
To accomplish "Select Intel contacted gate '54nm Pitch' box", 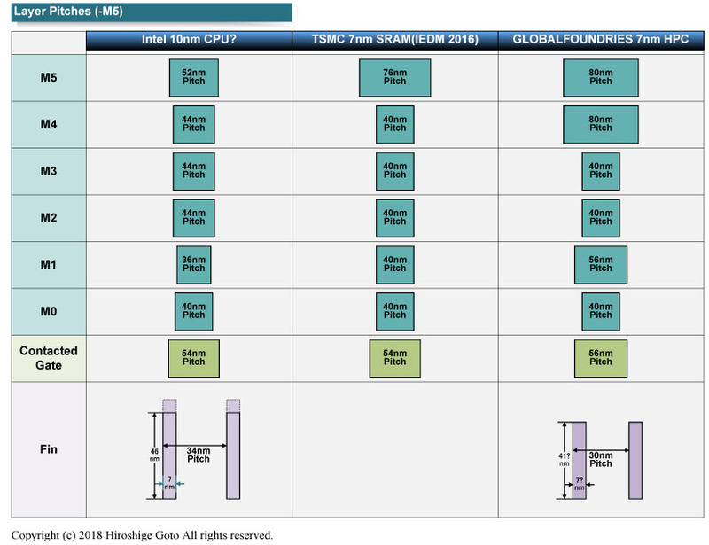I will click(194, 358).
